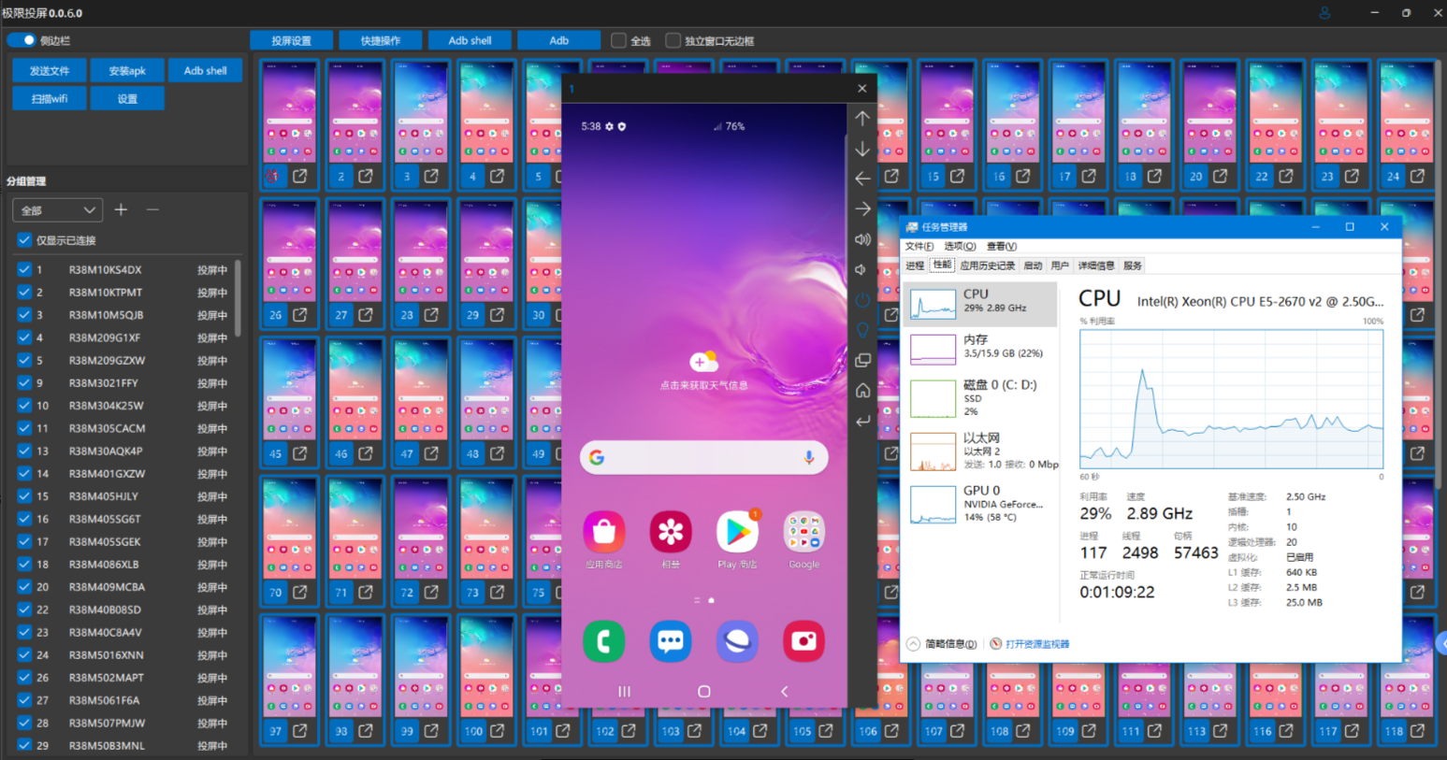Image resolution: width=1447 pixels, height=760 pixels.
Task: Click the power icon in device control bar
Action: (861, 299)
